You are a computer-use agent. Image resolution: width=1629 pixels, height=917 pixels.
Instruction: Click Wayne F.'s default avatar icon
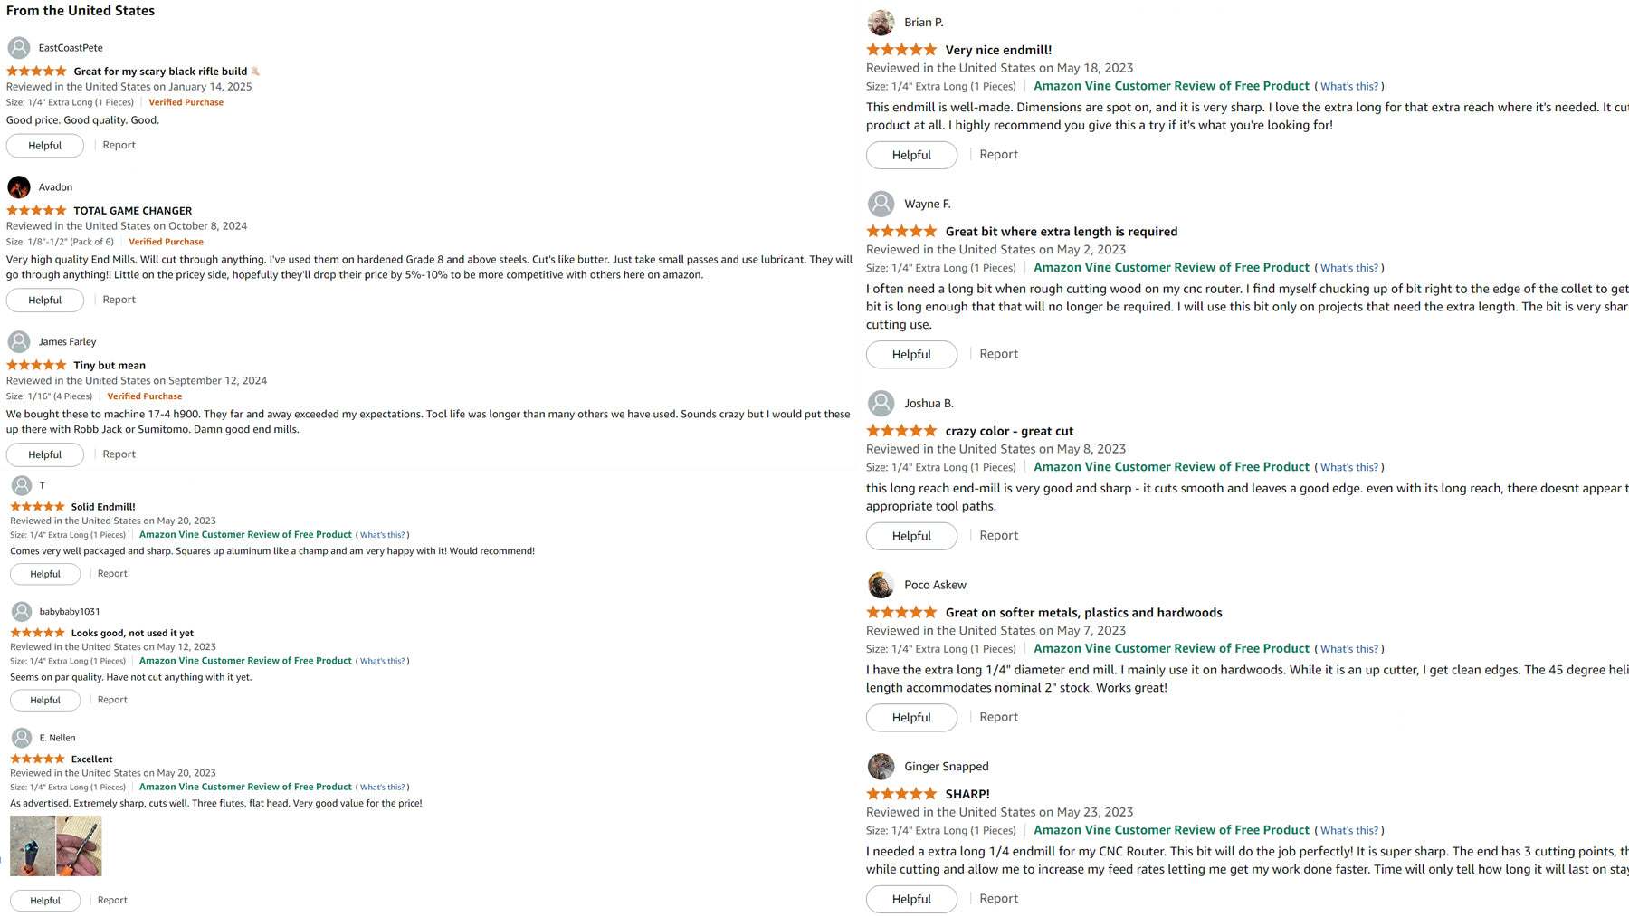(x=881, y=205)
